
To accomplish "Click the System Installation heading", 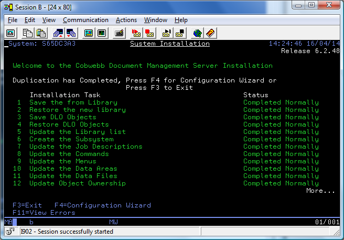I will tap(170, 44).
